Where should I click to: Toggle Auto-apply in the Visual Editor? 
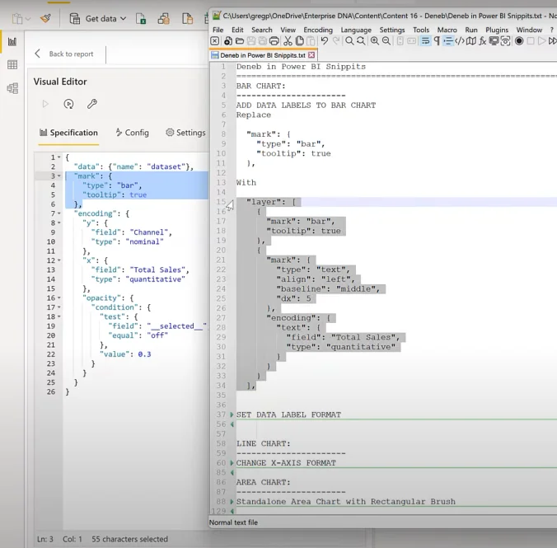68,104
